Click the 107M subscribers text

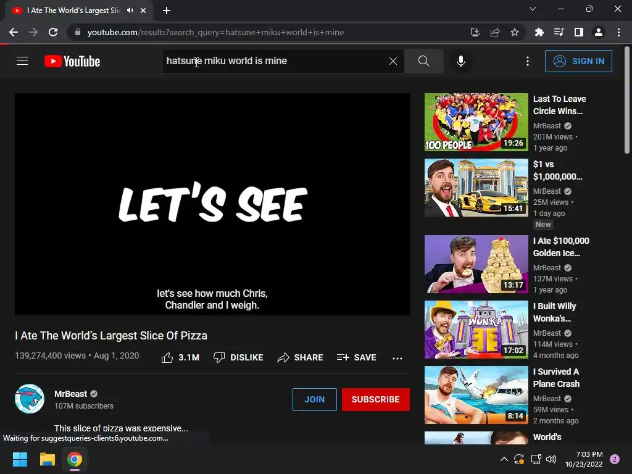coord(84,406)
